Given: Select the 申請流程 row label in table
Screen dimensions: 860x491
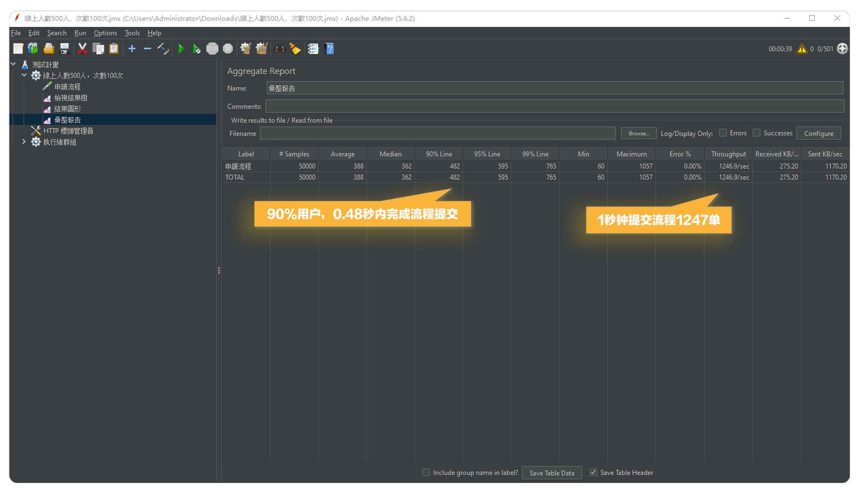Looking at the screenshot, I should (246, 166).
